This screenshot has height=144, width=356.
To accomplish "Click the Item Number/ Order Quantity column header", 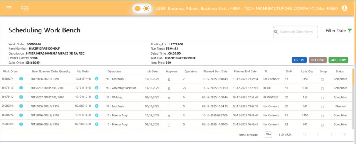I will click(x=51, y=72).
